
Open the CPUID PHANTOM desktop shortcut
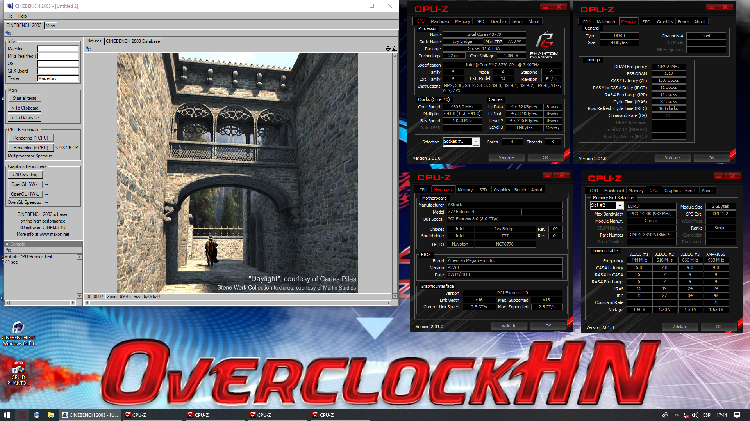tap(18, 373)
